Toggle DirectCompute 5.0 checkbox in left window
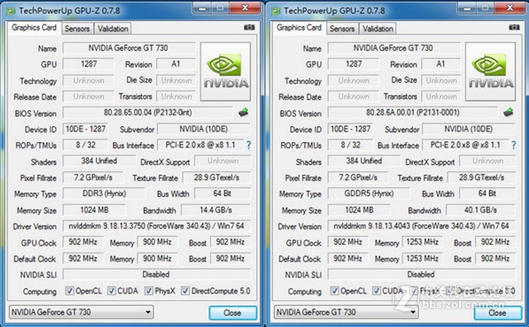The width and height of the screenshot is (529, 327). coord(185,291)
